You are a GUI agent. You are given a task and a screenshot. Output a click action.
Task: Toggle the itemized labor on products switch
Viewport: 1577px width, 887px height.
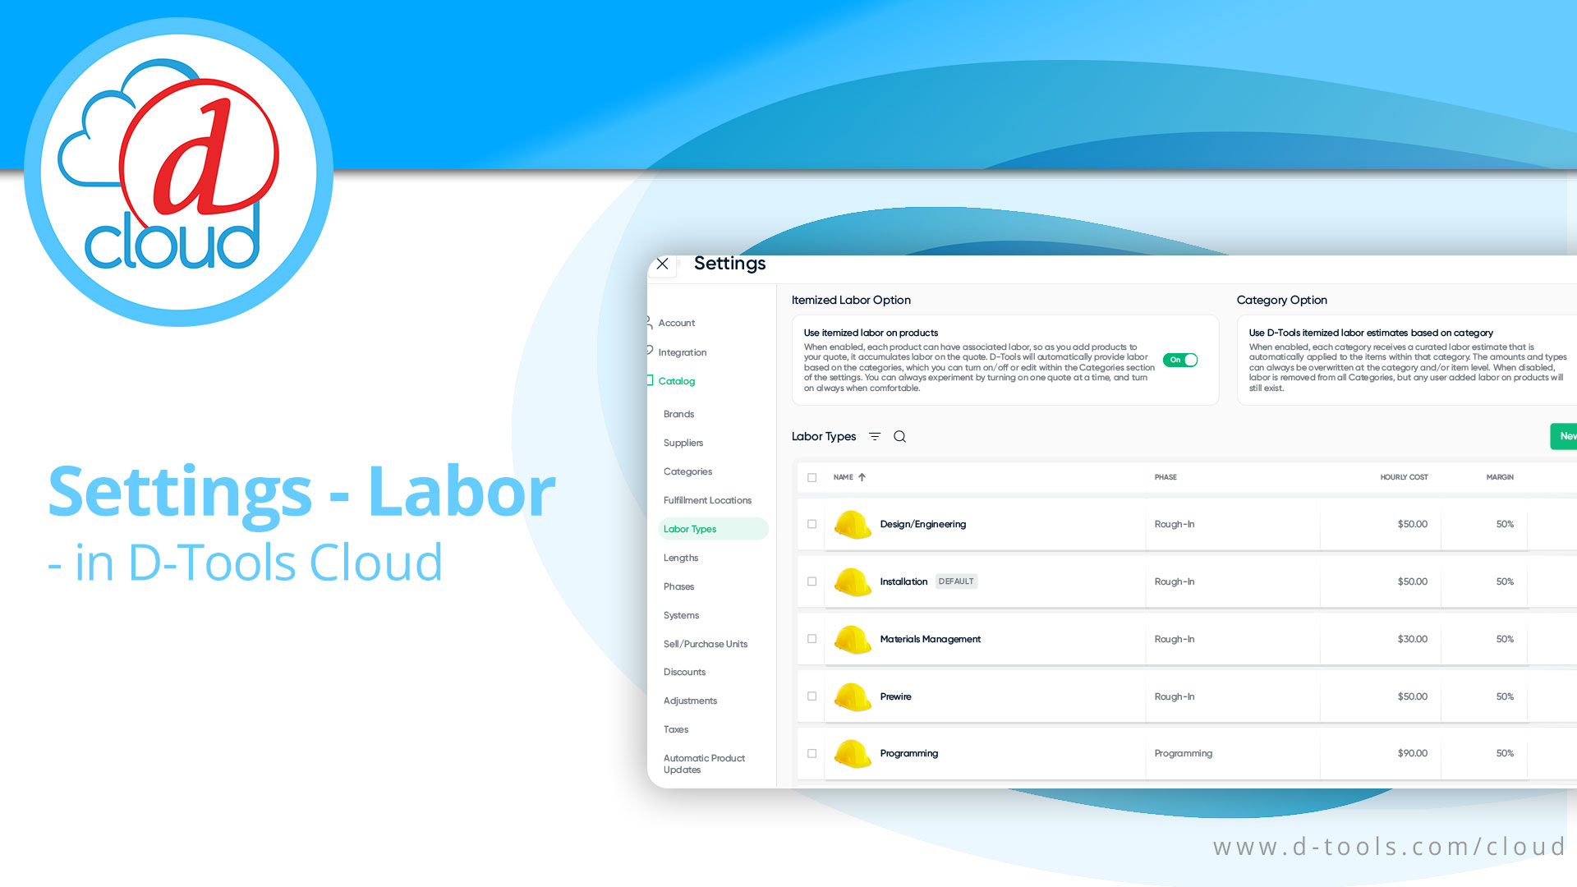click(1180, 360)
